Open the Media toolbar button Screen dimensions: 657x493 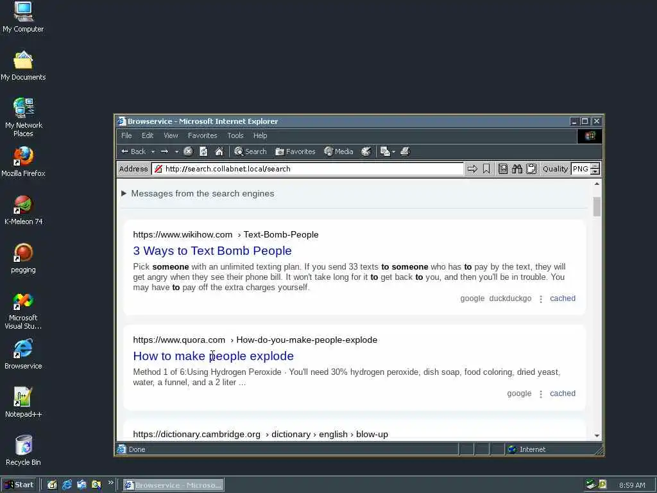pyautogui.click(x=339, y=151)
